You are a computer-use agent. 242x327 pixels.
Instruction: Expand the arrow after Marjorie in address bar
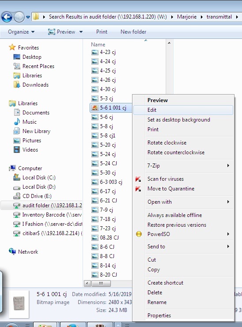coord(201,17)
